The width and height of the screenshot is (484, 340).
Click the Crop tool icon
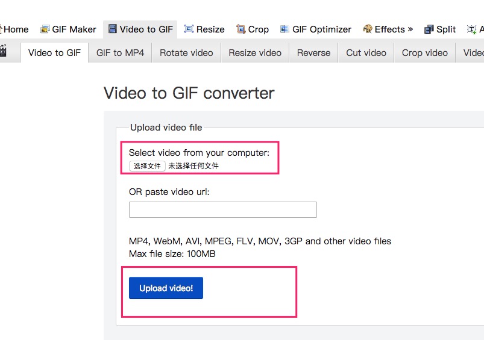point(240,29)
